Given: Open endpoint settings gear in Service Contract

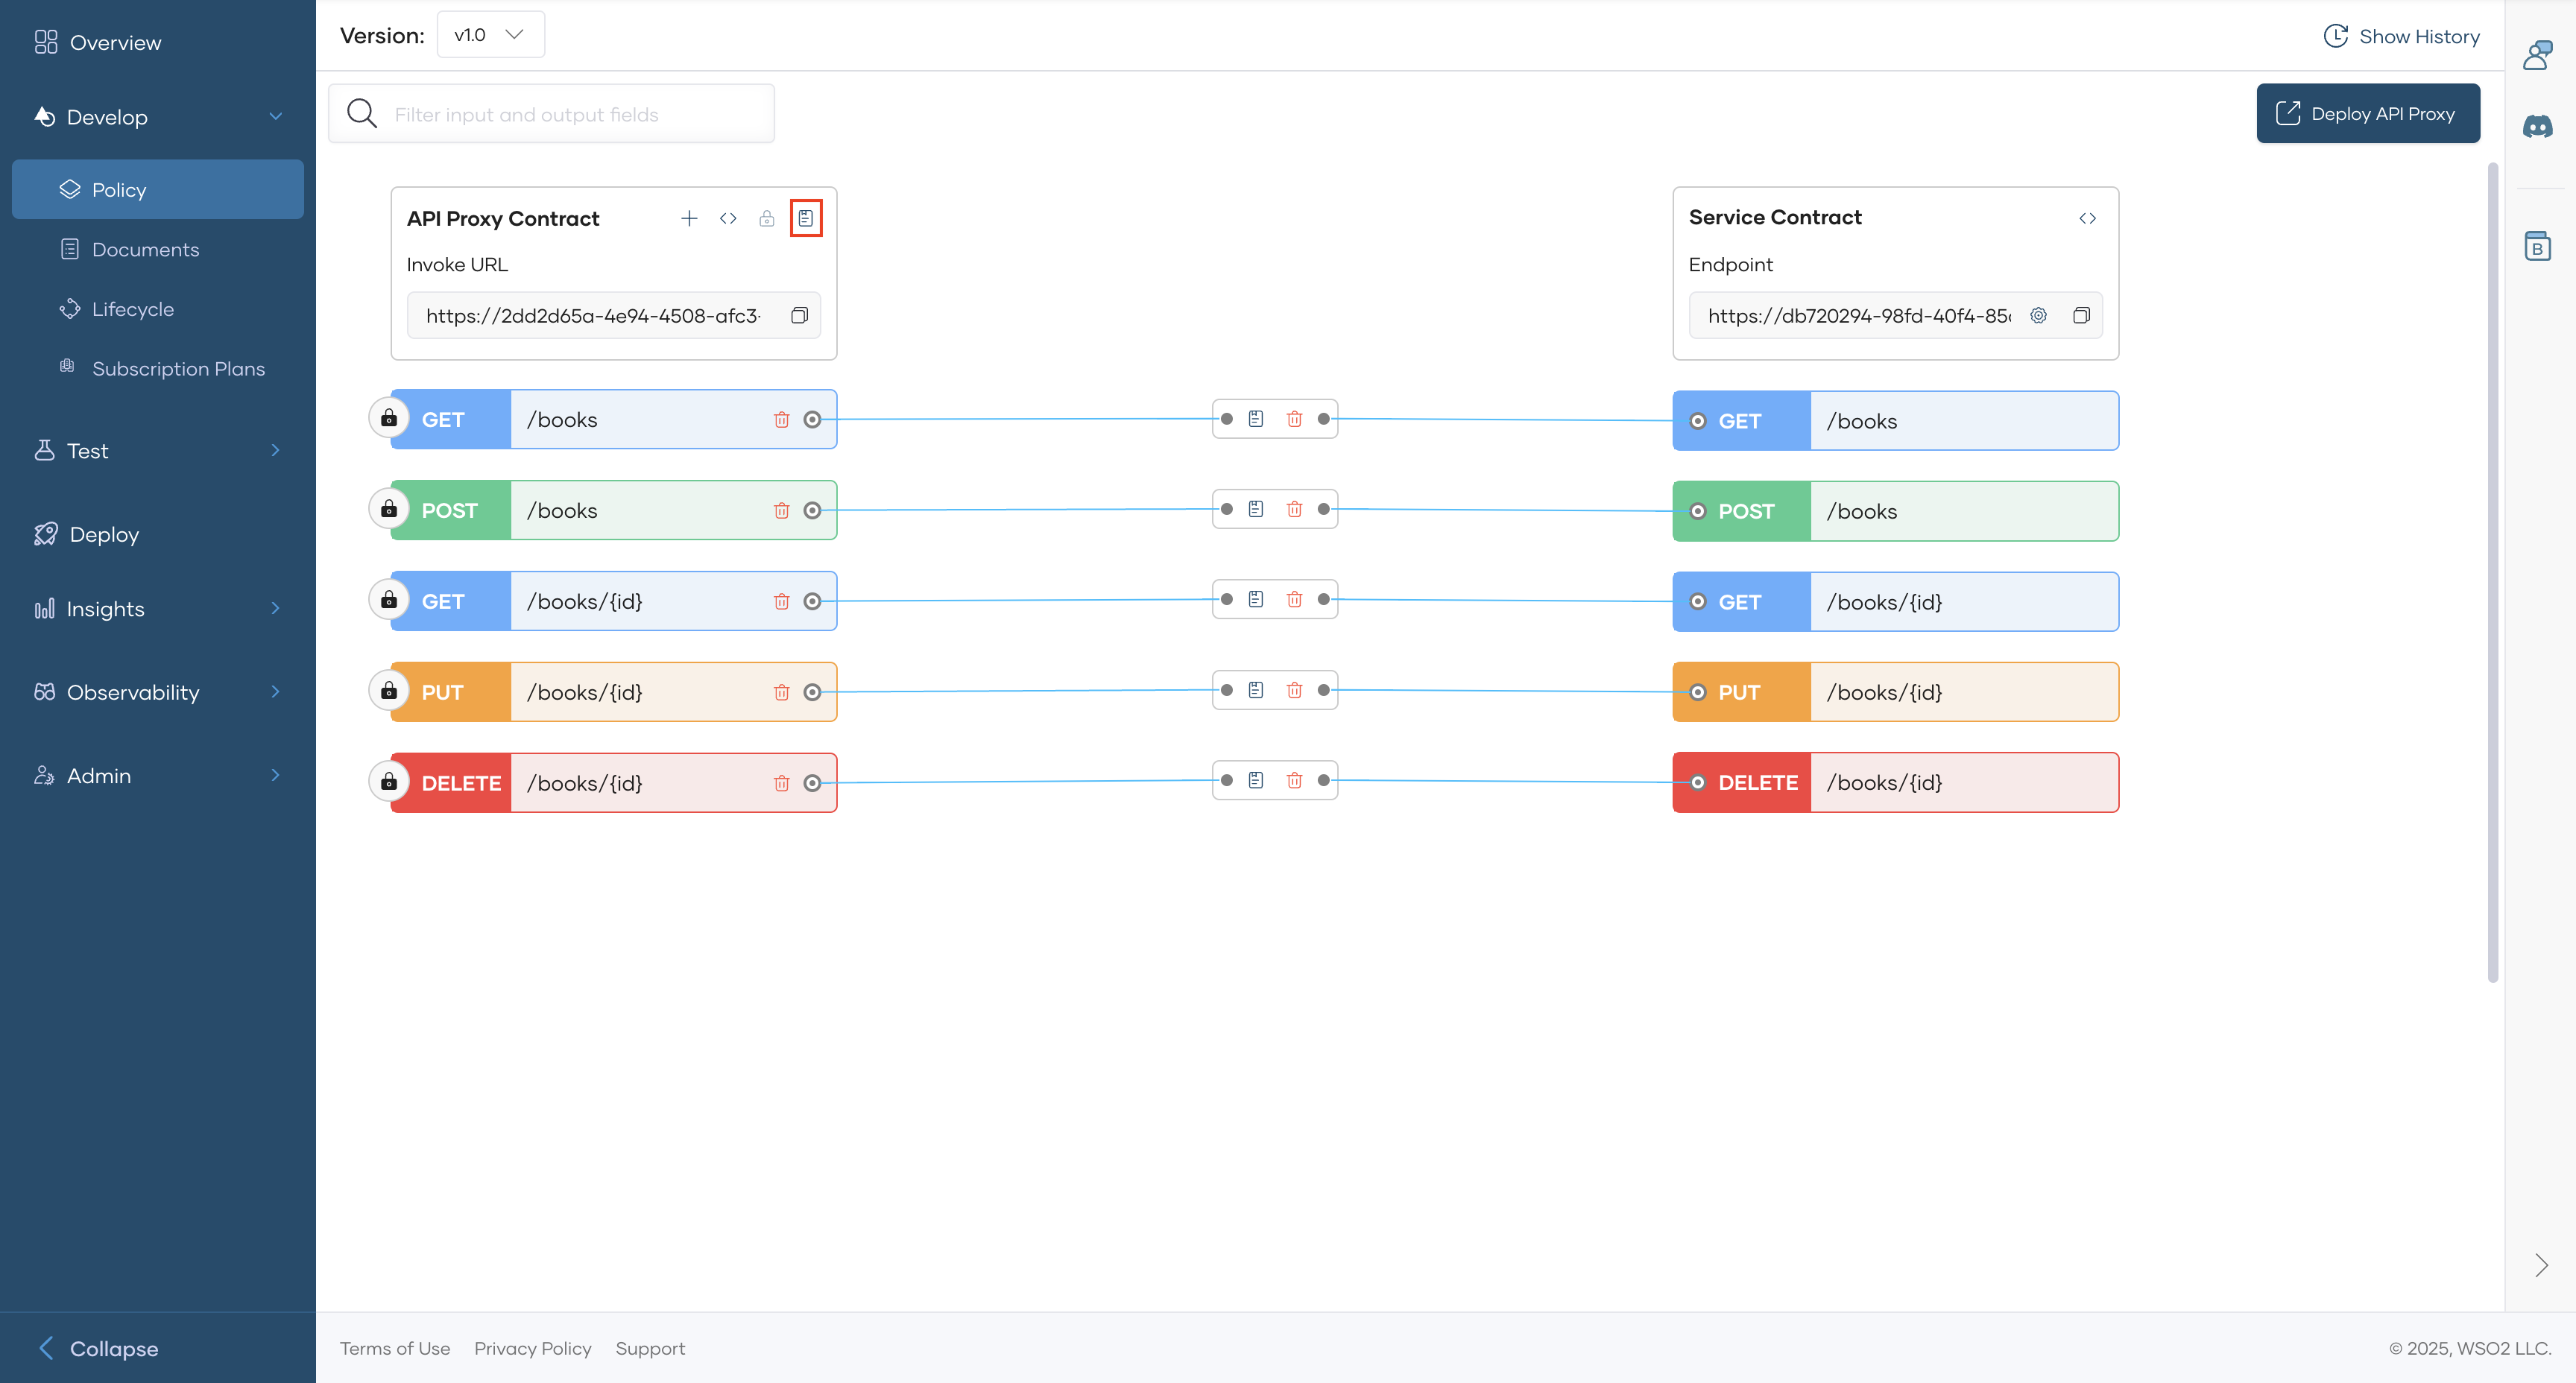Looking at the screenshot, I should coord(2038,316).
